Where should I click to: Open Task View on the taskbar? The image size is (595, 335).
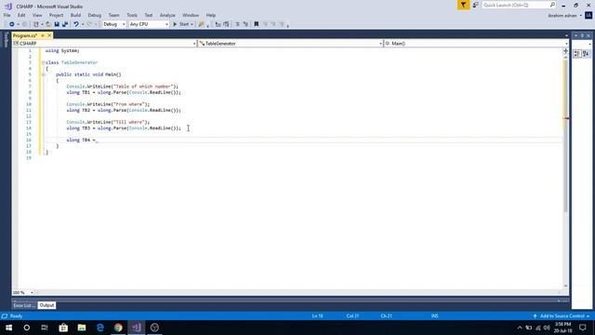pyautogui.click(x=45, y=328)
